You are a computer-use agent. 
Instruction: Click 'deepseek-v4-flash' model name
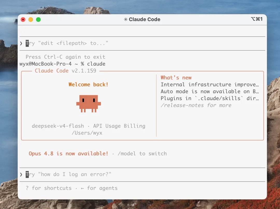tap(58, 126)
